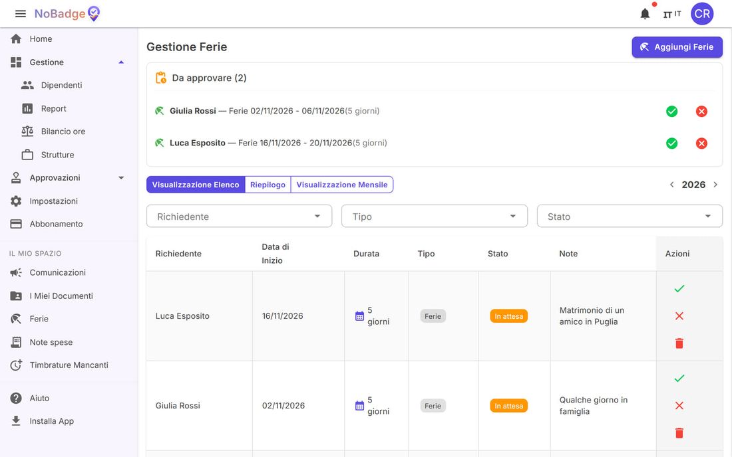The height and width of the screenshot is (457, 732).
Task: Delete Luca Esposito's request with trash icon
Action: (679, 343)
